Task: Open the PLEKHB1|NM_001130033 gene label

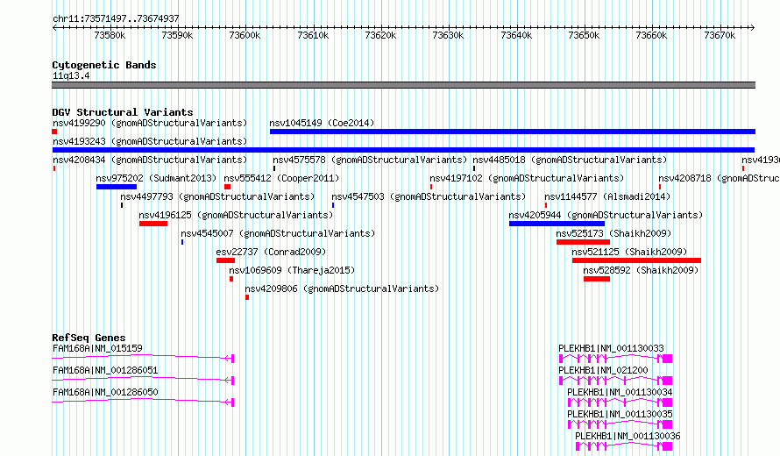Action: tap(611, 348)
